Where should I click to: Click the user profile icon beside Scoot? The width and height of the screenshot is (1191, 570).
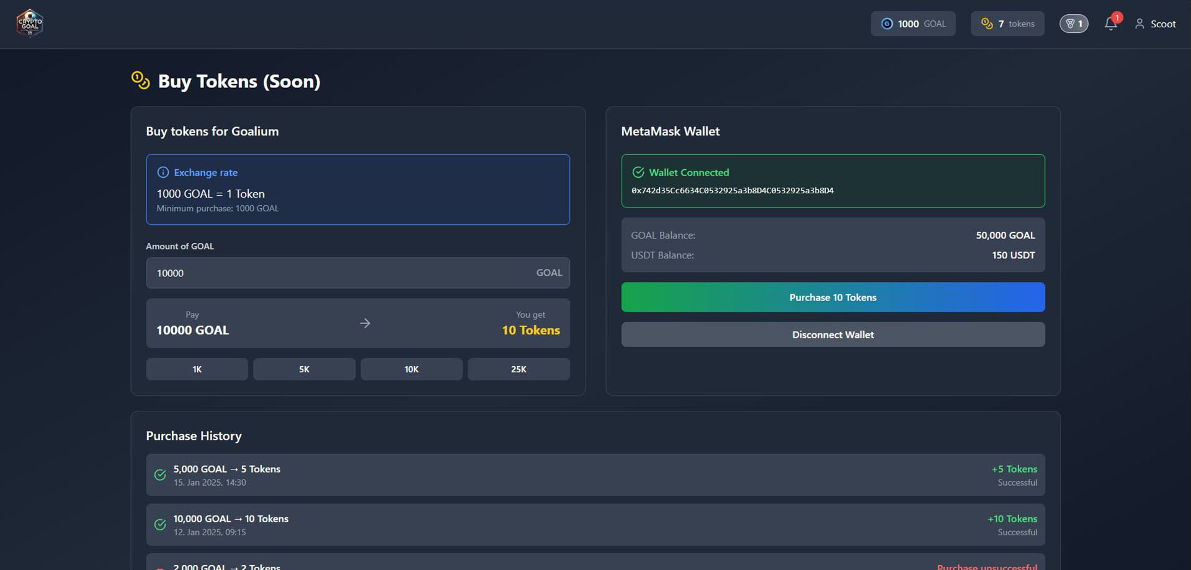pyautogui.click(x=1140, y=24)
